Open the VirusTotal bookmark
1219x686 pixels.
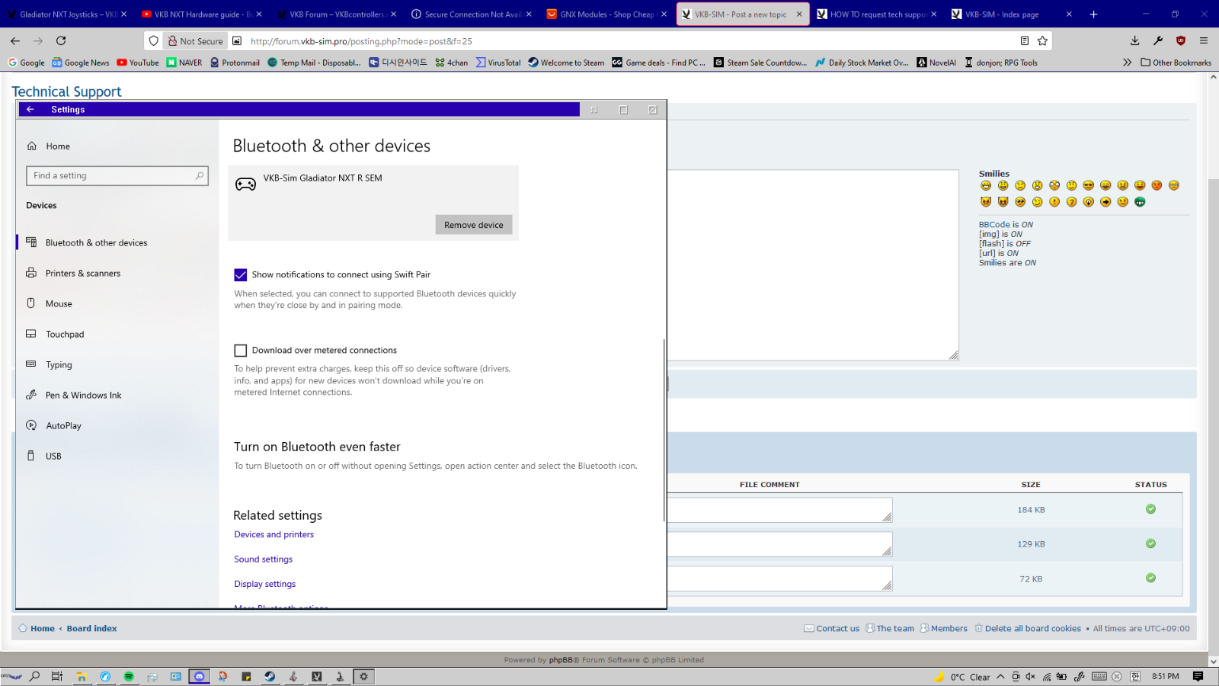point(498,63)
